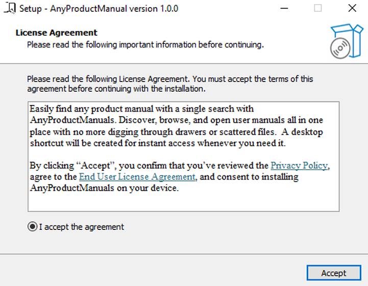Open the End User License Agreement link
This screenshot has height=286, width=368.
click(x=137, y=177)
